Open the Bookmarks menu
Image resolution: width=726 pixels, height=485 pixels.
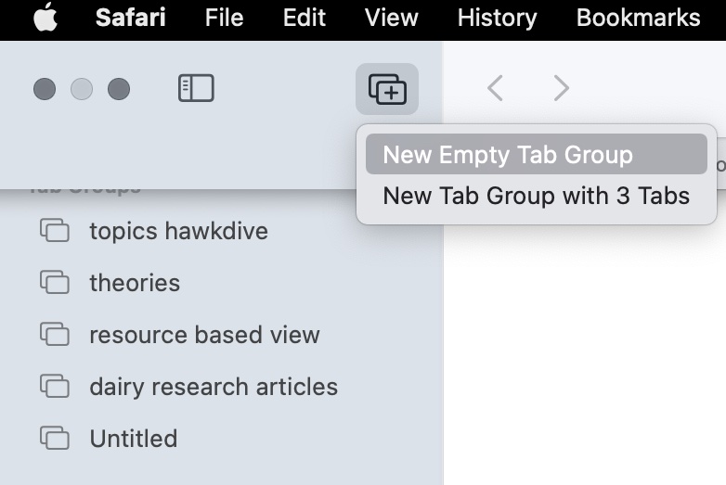[x=638, y=19]
